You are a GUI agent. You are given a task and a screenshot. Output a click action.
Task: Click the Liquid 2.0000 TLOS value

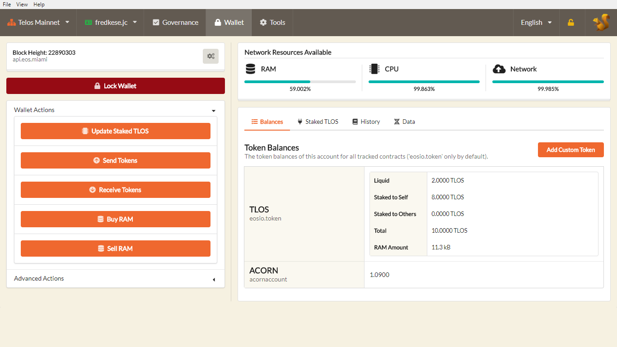[448, 180]
